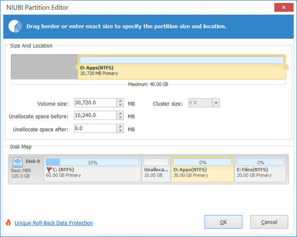Click the Cluster size label
This screenshot has width=297, height=237.
click(168, 104)
